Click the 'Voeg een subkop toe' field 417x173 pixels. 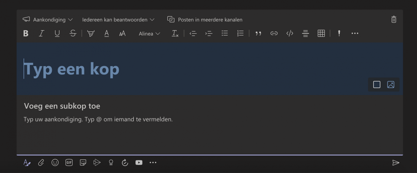pyautogui.click(x=62, y=106)
